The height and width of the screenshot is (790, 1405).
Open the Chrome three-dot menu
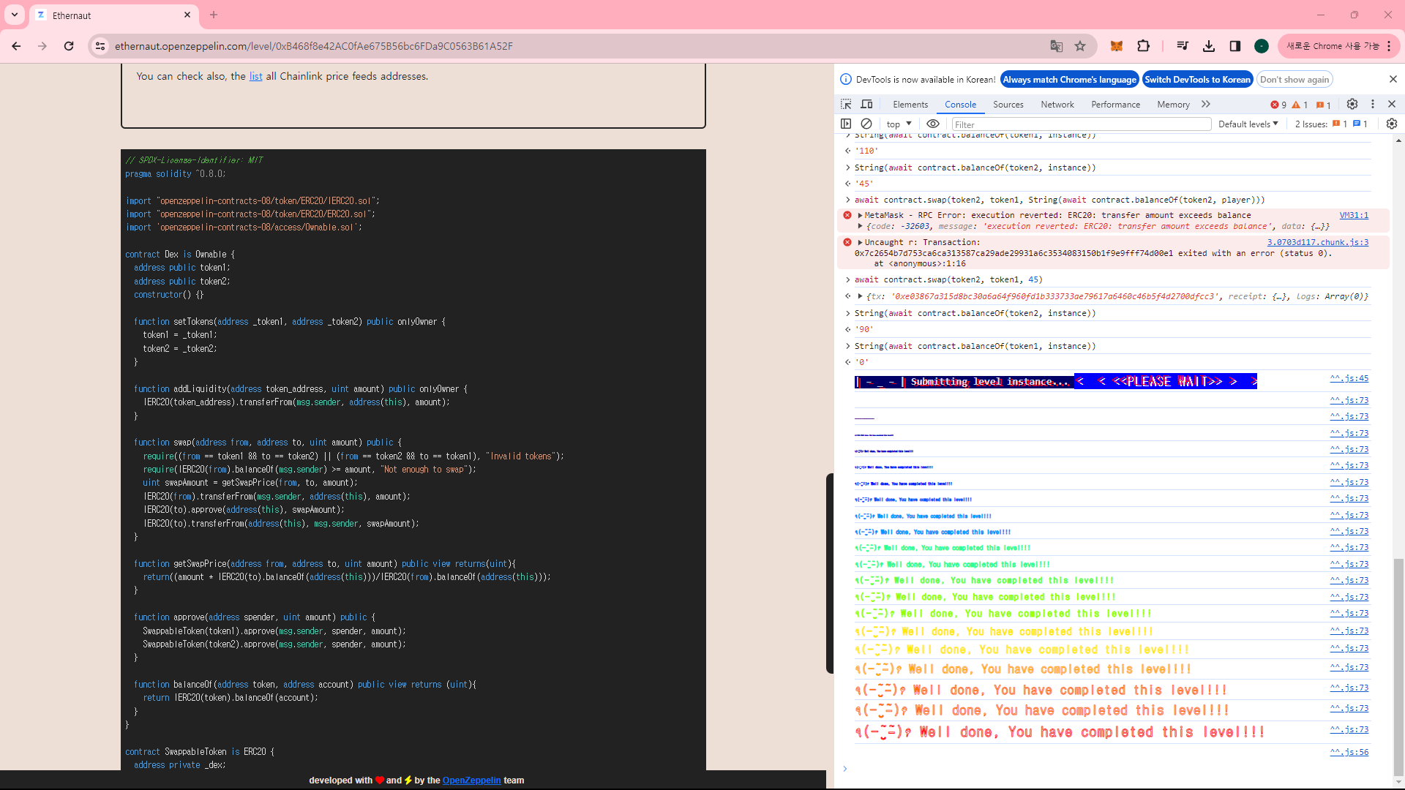click(x=1389, y=46)
